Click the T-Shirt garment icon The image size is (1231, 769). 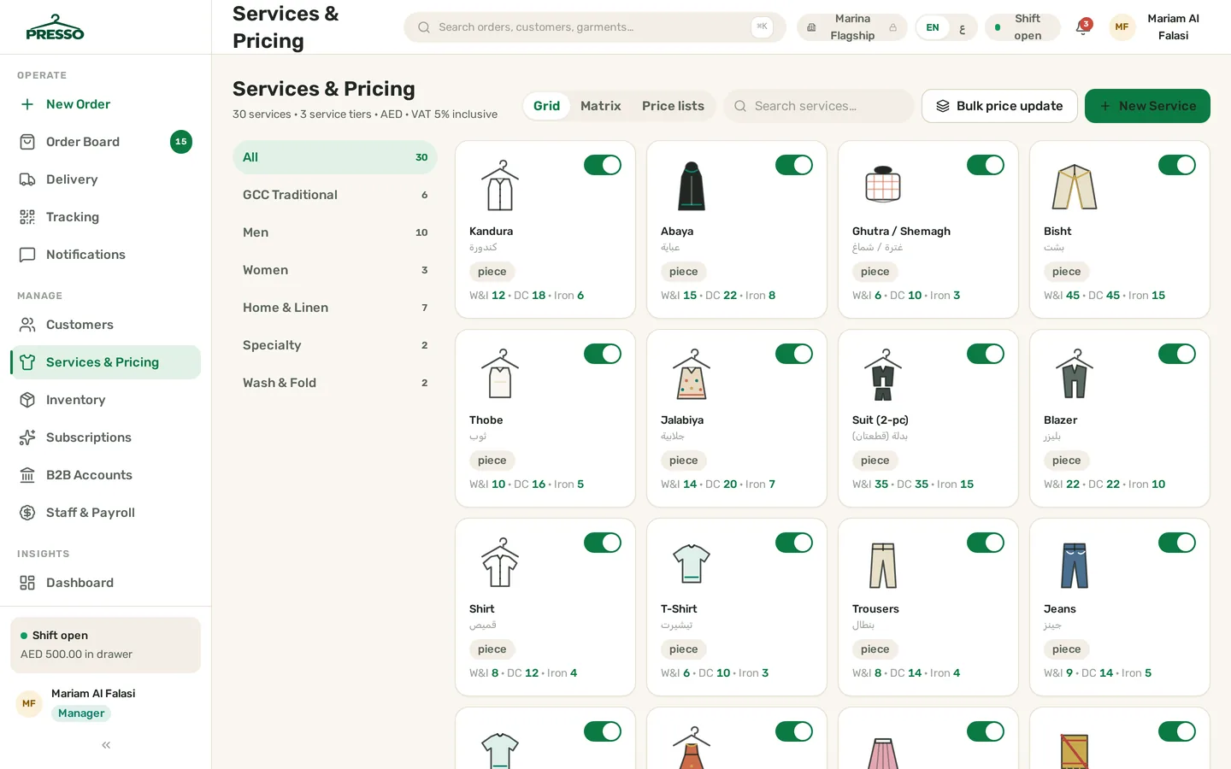tap(692, 564)
